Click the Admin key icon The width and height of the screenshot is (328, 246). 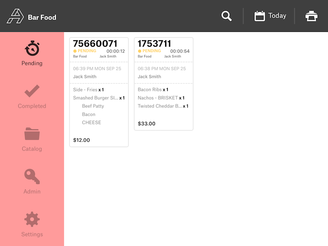pos(32,177)
